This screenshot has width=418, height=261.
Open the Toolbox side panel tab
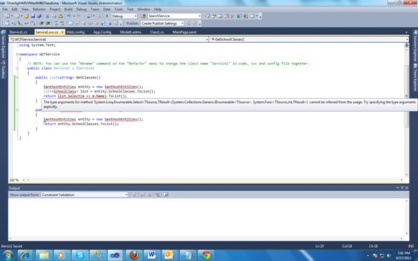tap(3, 70)
